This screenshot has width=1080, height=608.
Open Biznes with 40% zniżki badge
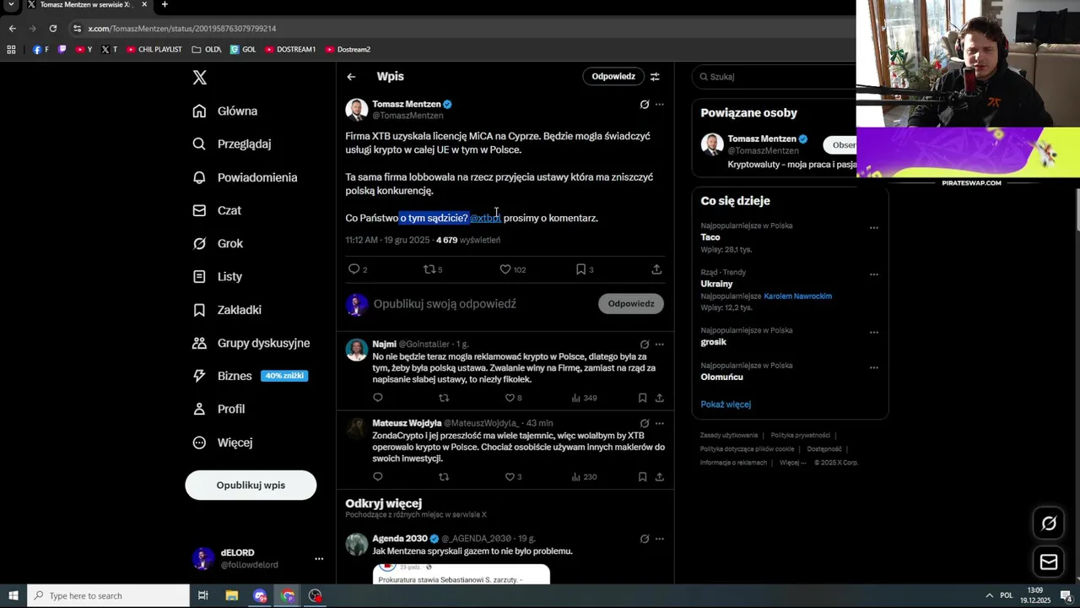tap(249, 376)
